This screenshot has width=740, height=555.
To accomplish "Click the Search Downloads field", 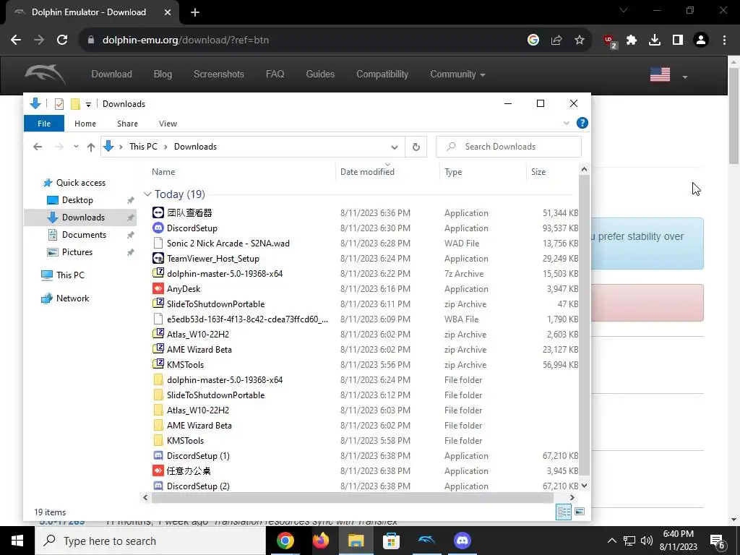I will pos(509,147).
